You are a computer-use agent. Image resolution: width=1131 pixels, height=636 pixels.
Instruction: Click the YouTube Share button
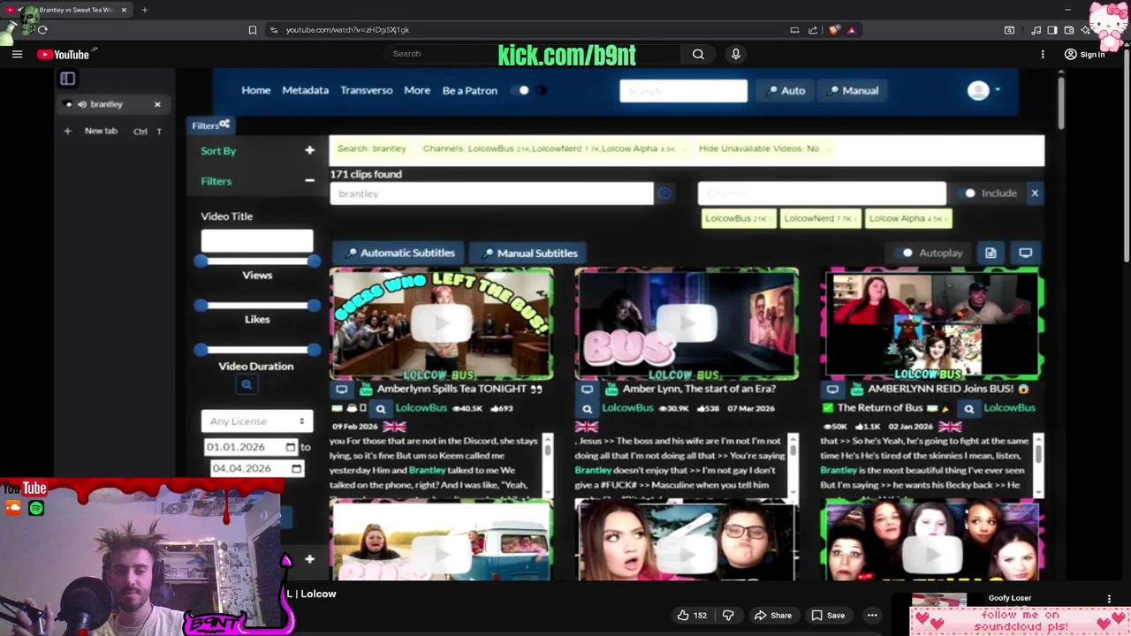pos(772,616)
